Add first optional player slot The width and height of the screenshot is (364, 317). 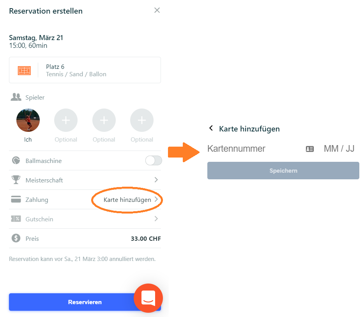click(x=66, y=120)
